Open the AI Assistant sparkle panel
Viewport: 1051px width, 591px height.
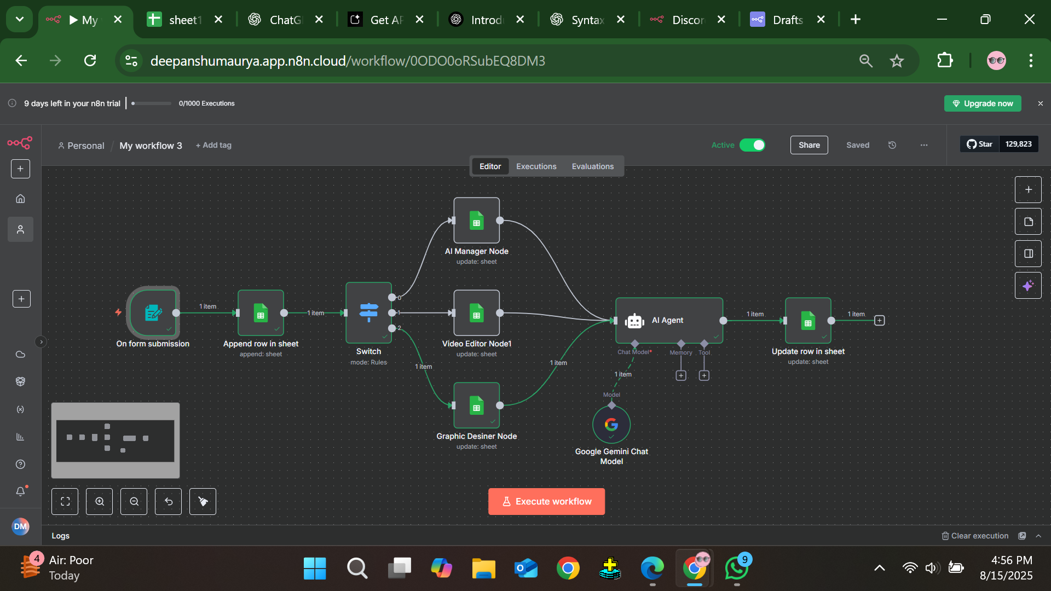[x=1028, y=285]
